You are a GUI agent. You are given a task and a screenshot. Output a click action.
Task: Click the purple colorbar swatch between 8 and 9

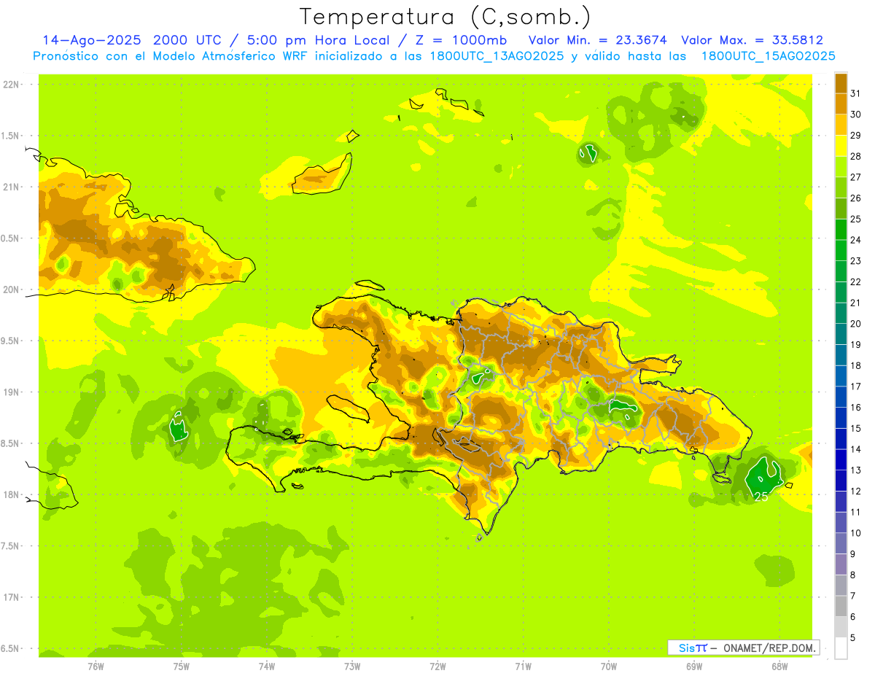pos(841,564)
